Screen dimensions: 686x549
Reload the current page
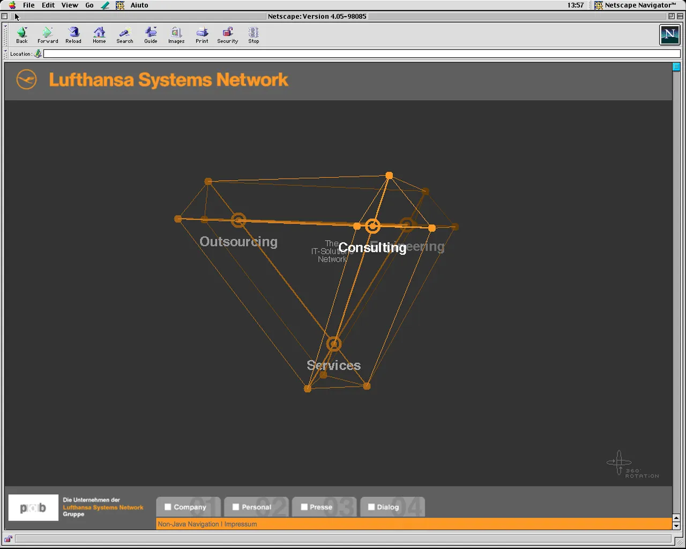73,35
